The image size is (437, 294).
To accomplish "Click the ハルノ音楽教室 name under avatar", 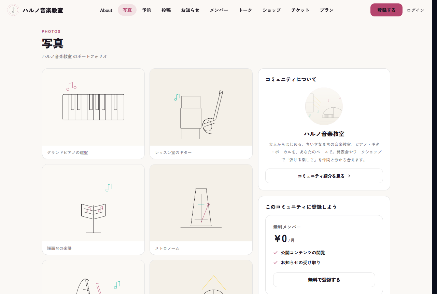I will pos(324,134).
